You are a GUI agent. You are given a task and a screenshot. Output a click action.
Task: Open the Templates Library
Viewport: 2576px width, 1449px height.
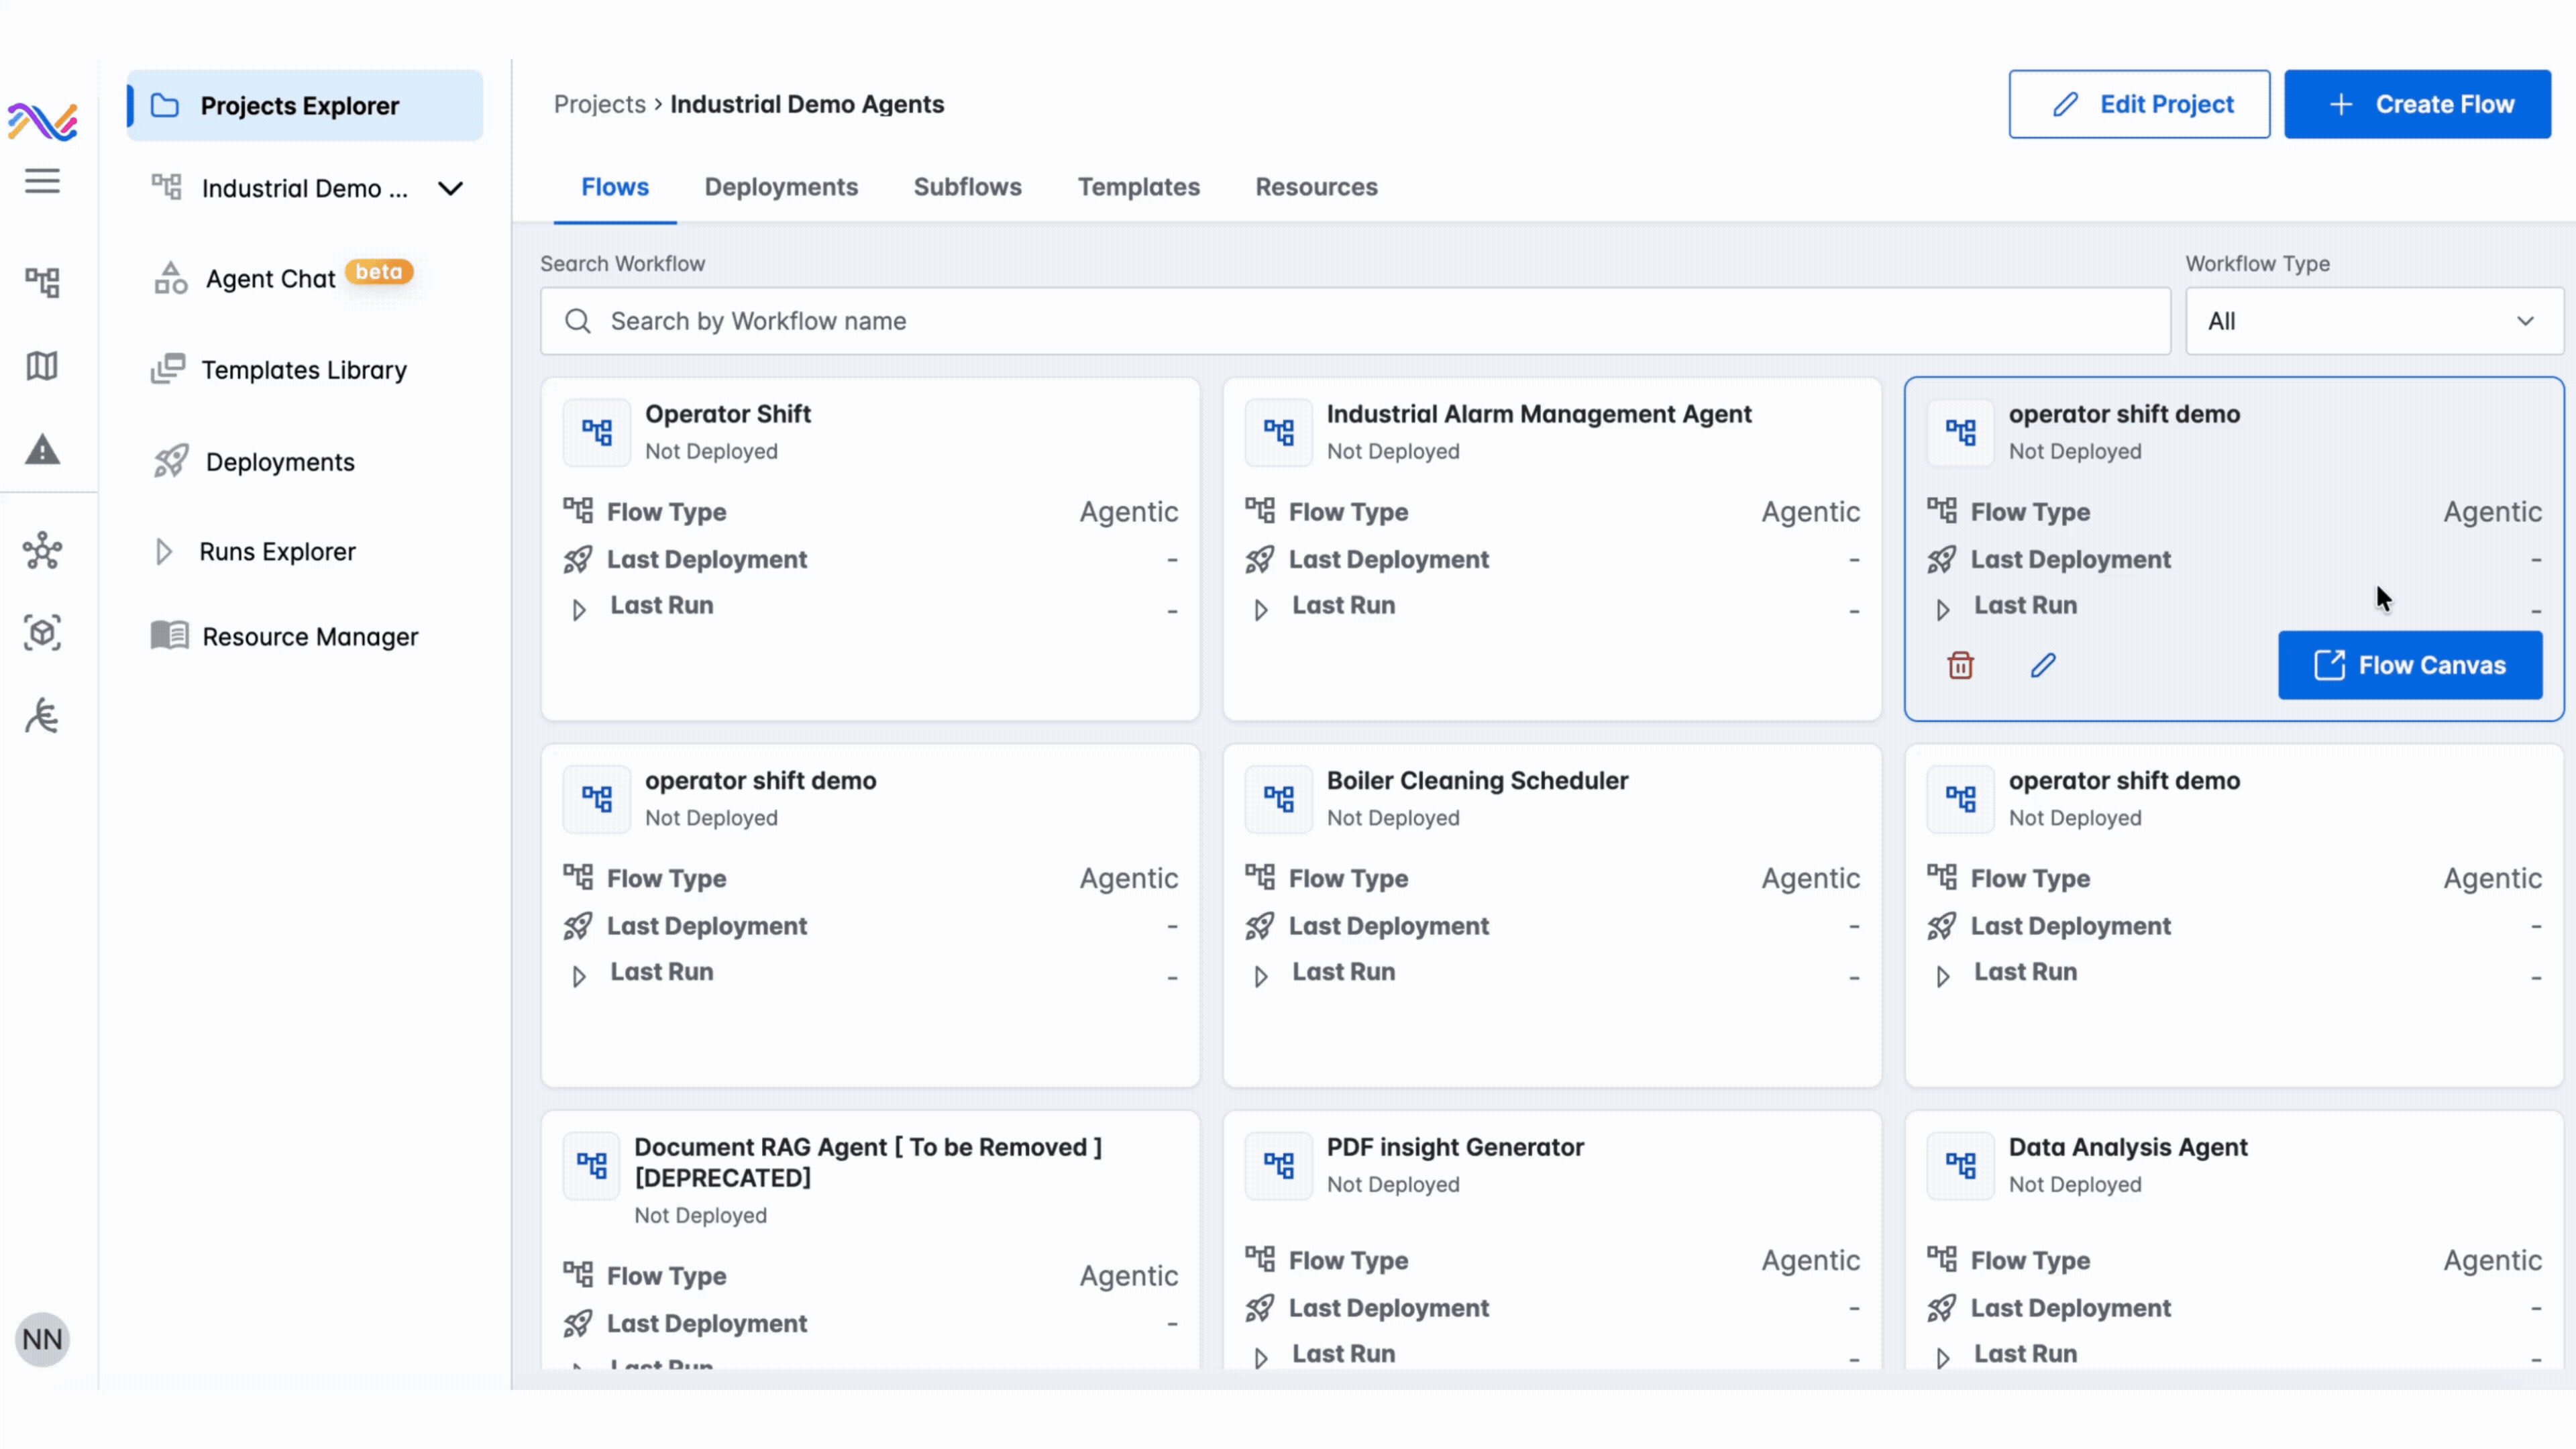pos(303,370)
